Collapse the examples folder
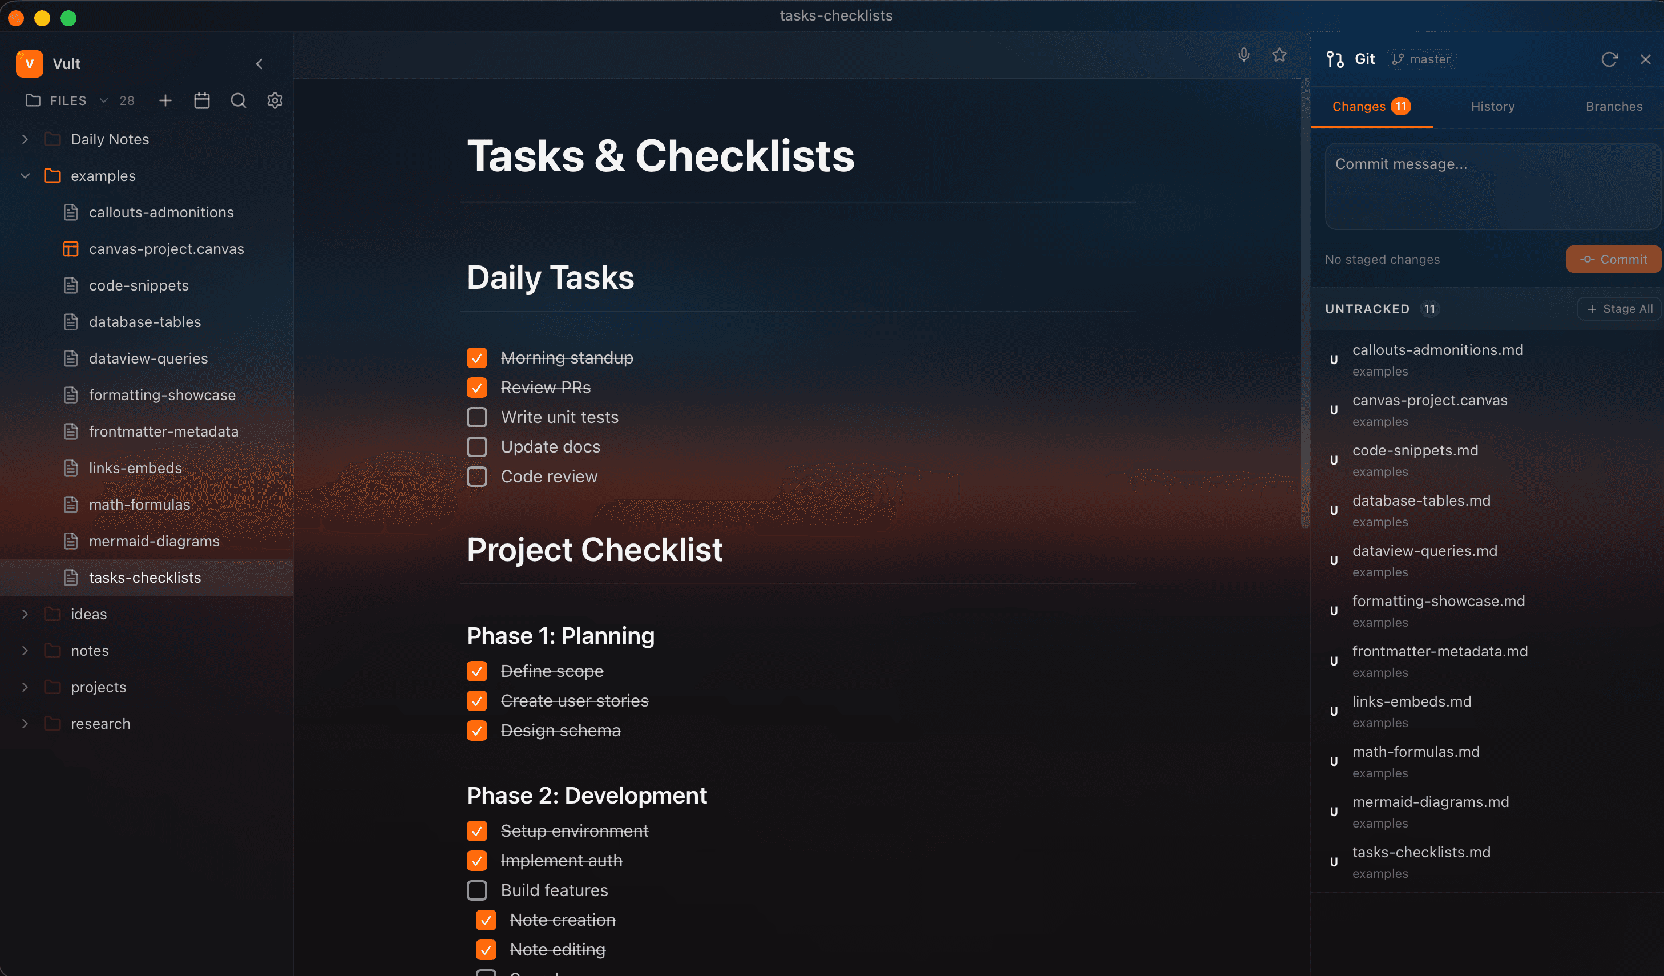This screenshot has width=1664, height=976. pos(25,176)
